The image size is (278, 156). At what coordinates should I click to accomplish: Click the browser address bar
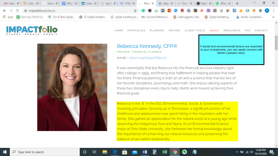coord(79,11)
